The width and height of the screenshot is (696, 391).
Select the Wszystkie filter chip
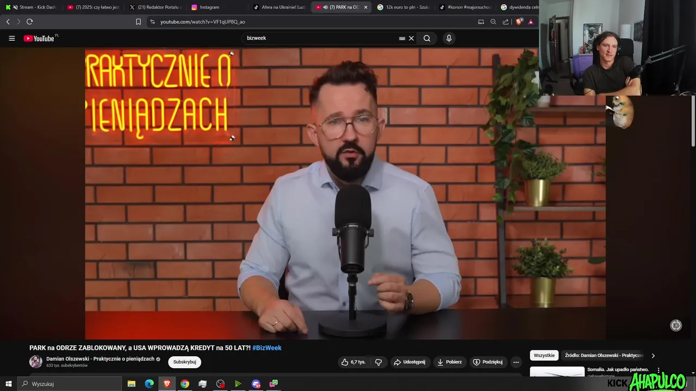544,356
